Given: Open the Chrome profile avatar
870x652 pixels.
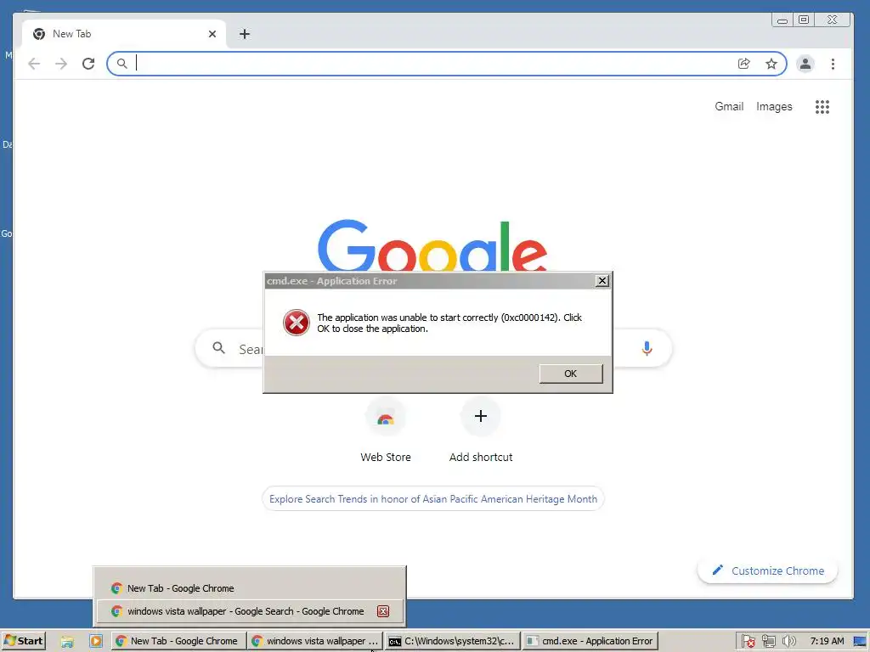Looking at the screenshot, I should click(805, 64).
